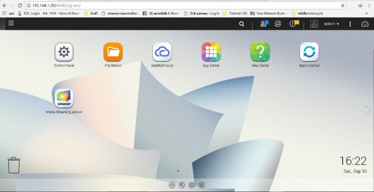Image resolution: width=374 pixels, height=192 pixels.
Task: Click the myQNAPcloud shortcut in bottom bar
Action: point(172,185)
